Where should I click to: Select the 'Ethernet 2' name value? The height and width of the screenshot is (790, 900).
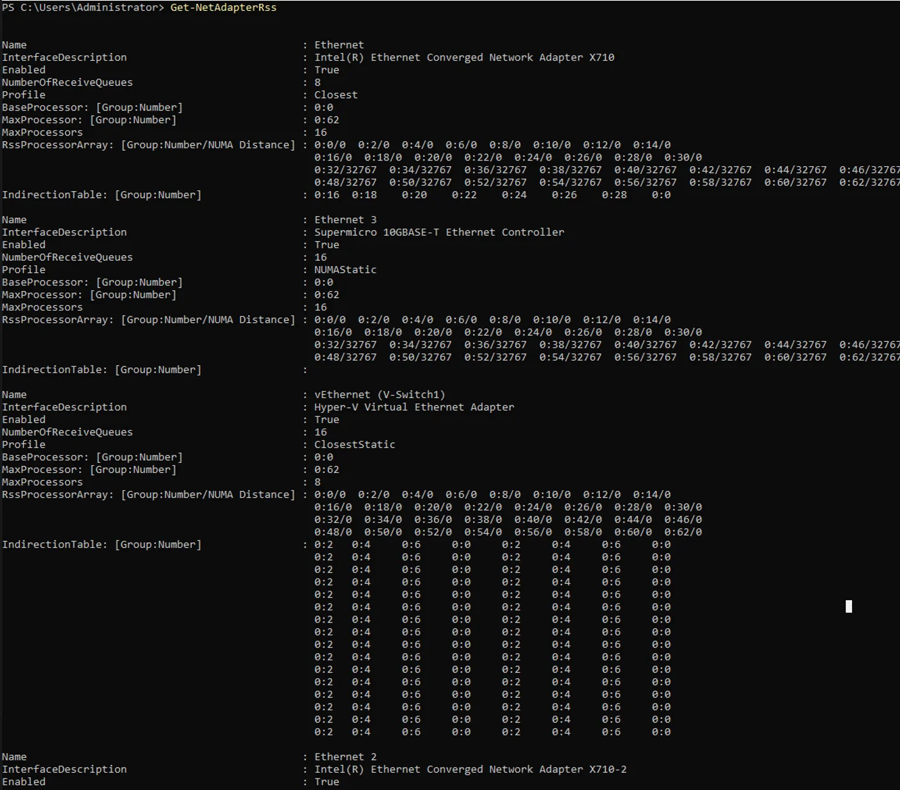pyautogui.click(x=345, y=757)
